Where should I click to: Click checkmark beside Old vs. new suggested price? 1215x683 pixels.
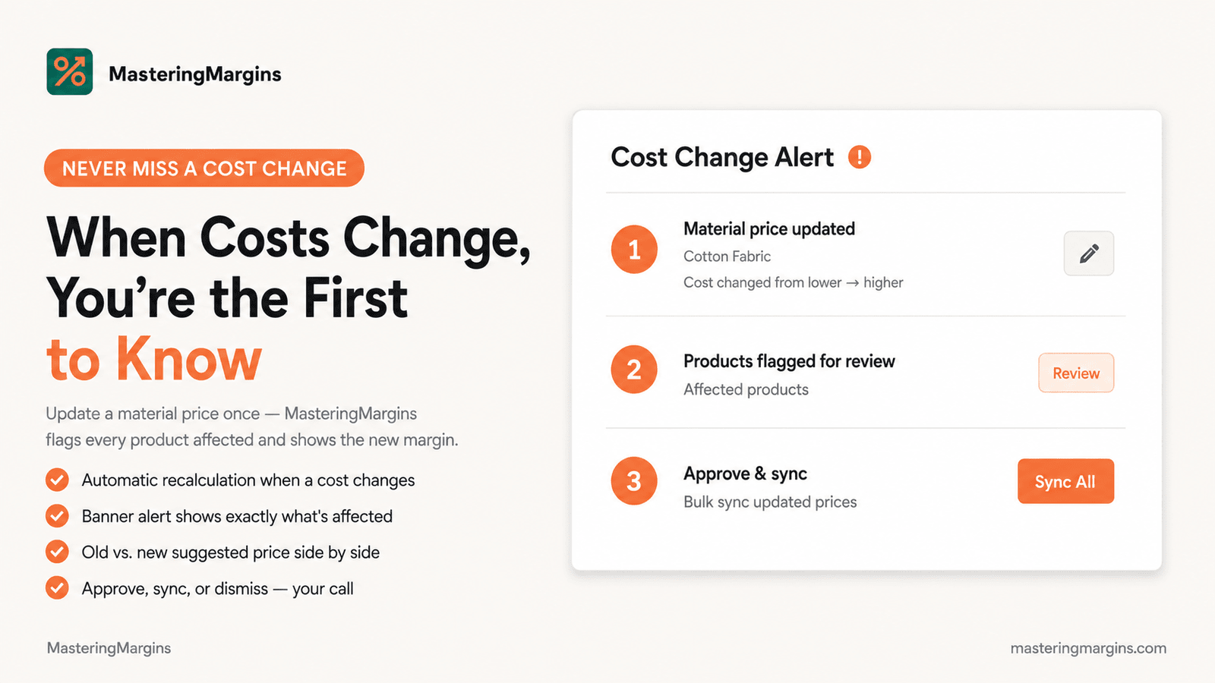click(57, 552)
